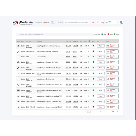Viewport: 136px width, 136px height.
Task: Select page 1 in pagination
Action: pyautogui.click(x=89, y=111)
